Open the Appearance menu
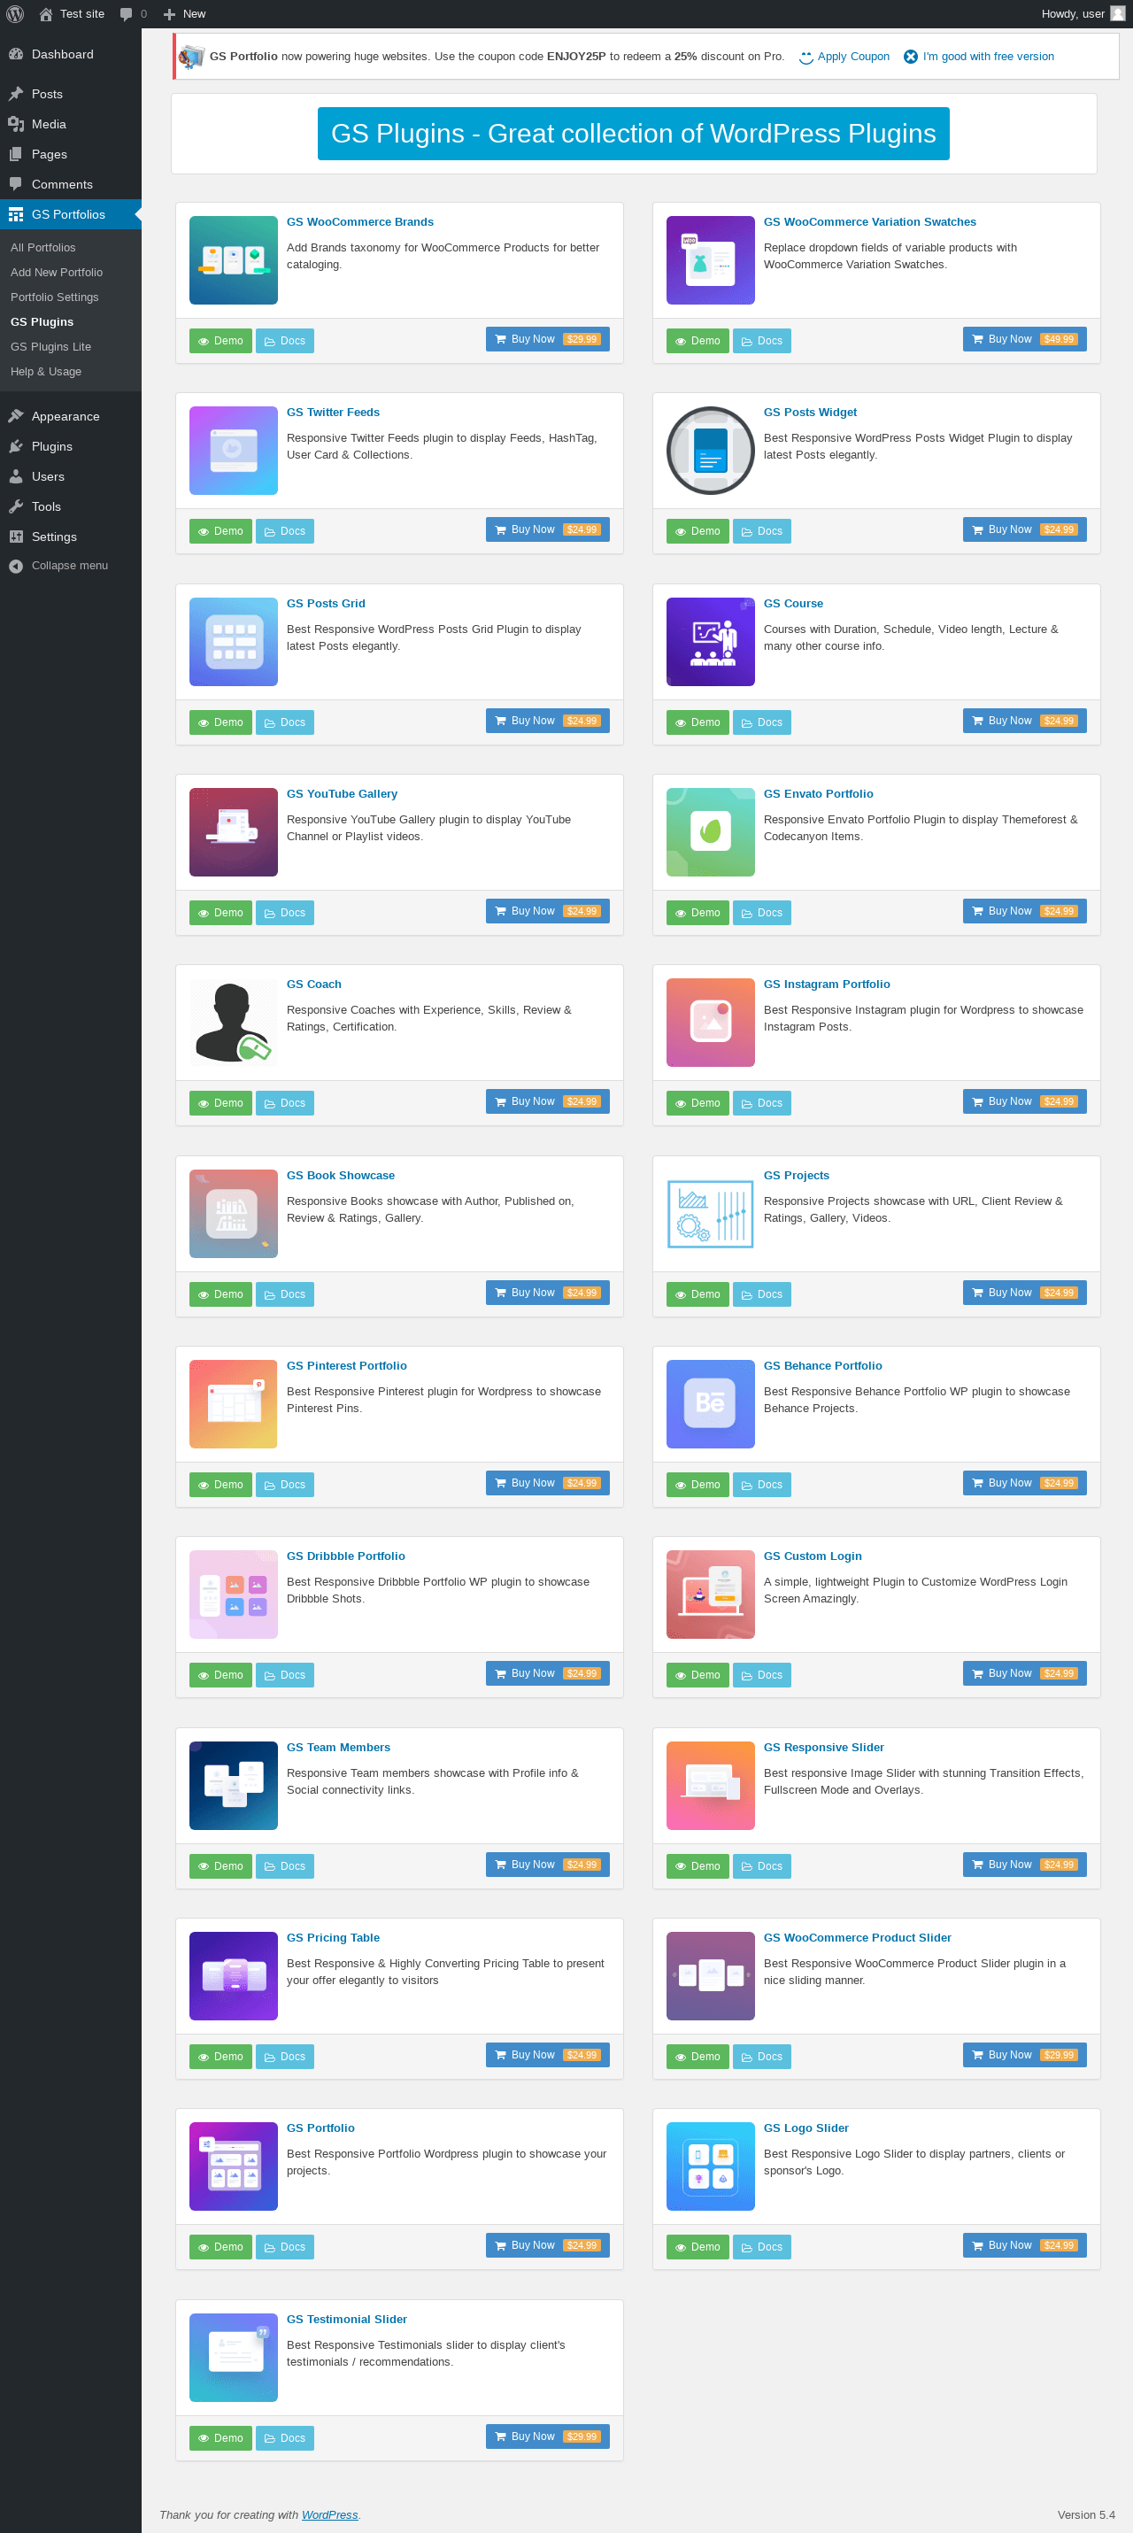Image resolution: width=1133 pixels, height=2533 pixels. point(71,417)
